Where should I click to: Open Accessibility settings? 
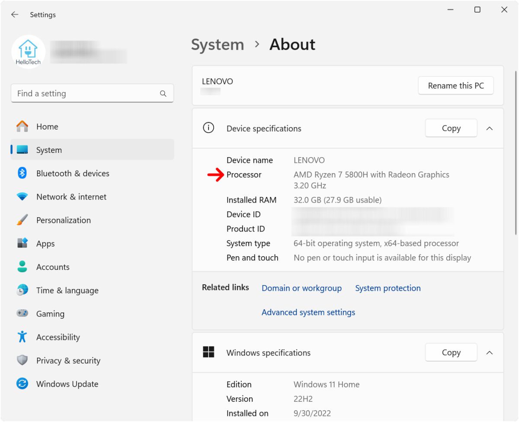93,337
